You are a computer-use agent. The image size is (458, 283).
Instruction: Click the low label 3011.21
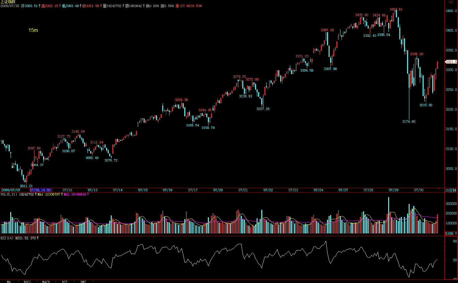(26, 186)
